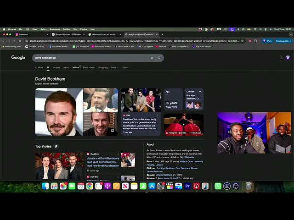This screenshot has width=294, height=220.
Task: Open the Wi-Fi status icon in menu bar
Action: 255,29
